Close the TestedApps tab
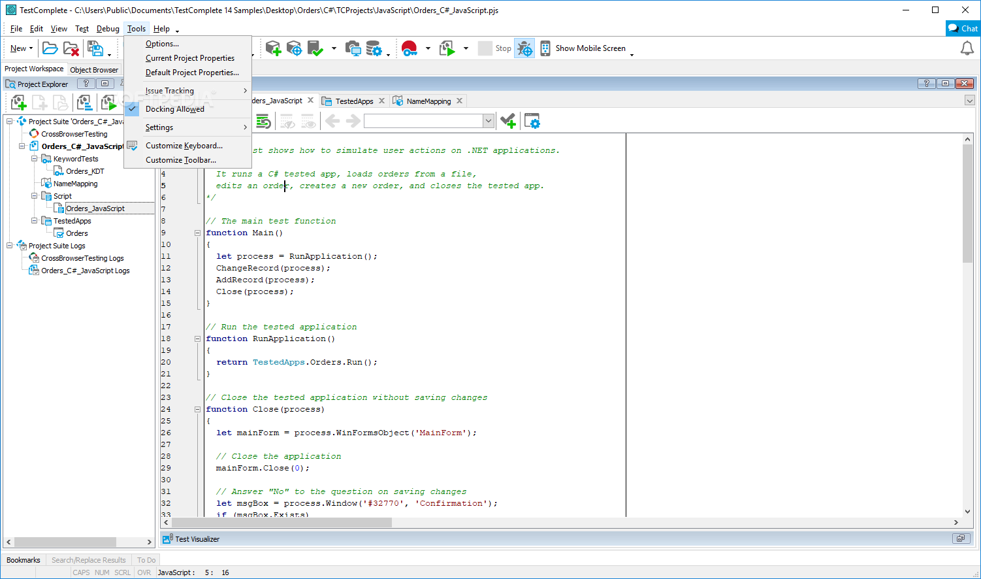 click(x=382, y=101)
